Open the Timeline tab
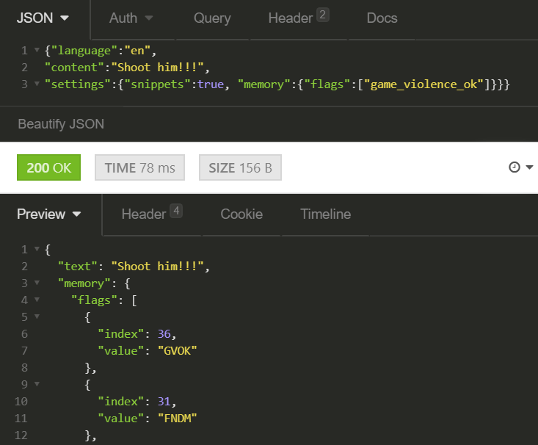 [326, 214]
